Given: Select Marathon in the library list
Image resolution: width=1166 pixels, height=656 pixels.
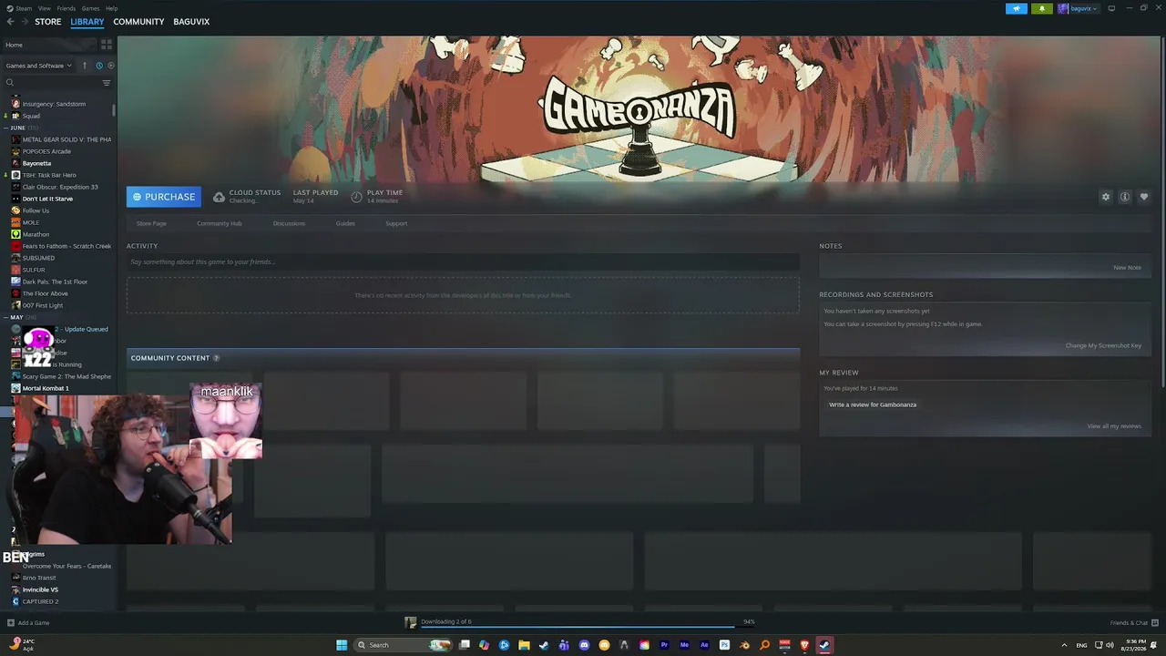Looking at the screenshot, I should coord(36,234).
